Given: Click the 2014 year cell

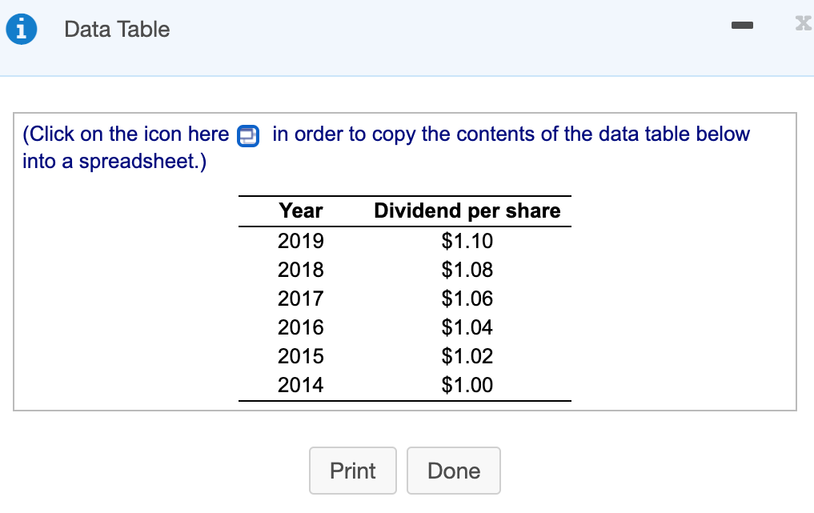Looking at the screenshot, I should [301, 385].
